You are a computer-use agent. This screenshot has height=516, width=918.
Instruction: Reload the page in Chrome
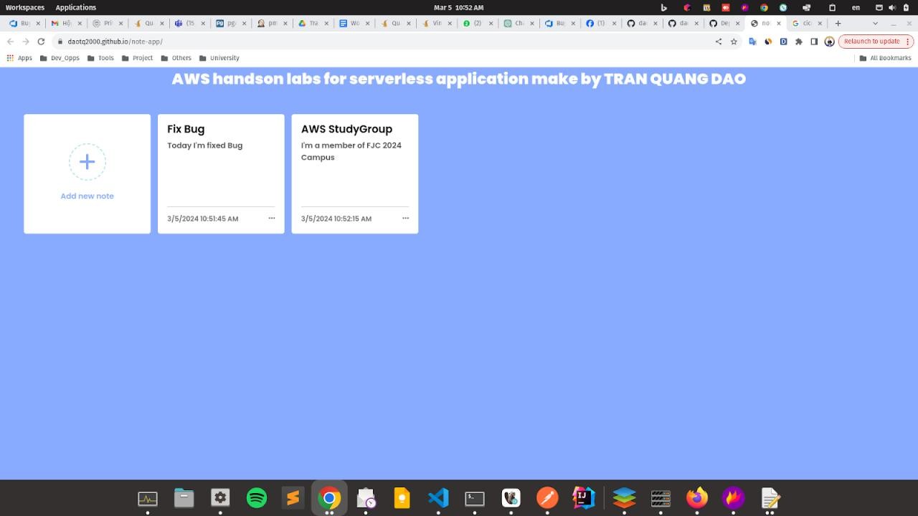(x=41, y=42)
